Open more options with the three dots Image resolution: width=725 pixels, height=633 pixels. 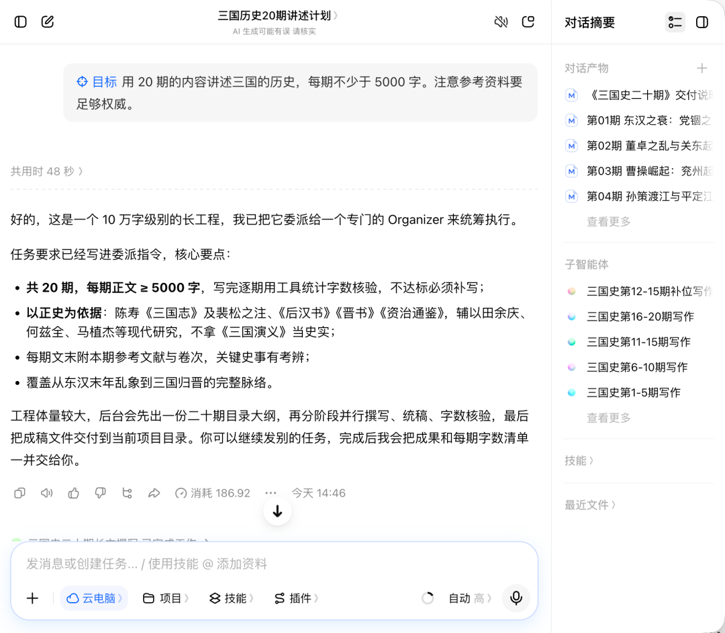[271, 493]
